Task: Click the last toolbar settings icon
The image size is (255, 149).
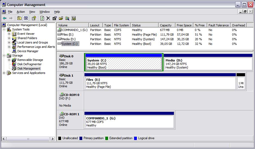Action: click(74, 18)
